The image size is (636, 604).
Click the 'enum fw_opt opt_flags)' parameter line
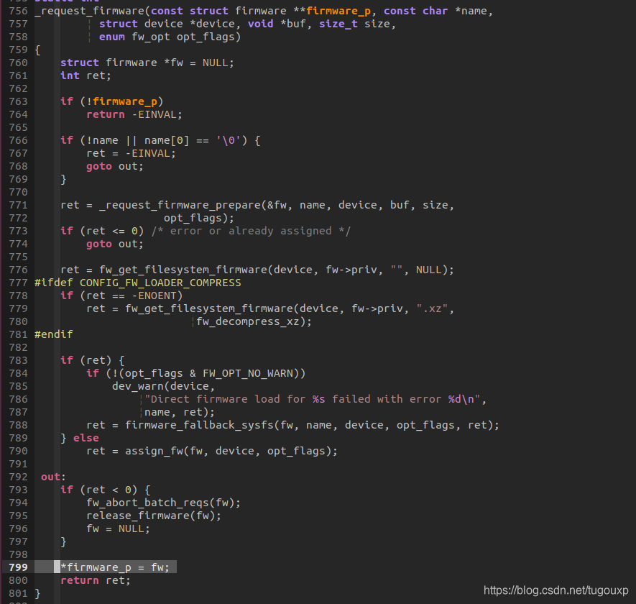click(170, 37)
